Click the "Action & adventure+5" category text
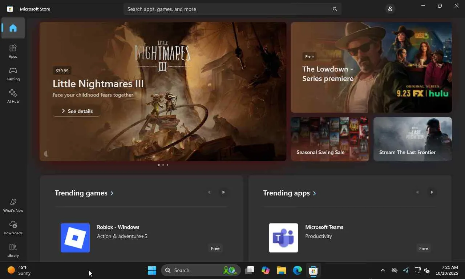Viewport: 465px width, 279px height. point(122,236)
